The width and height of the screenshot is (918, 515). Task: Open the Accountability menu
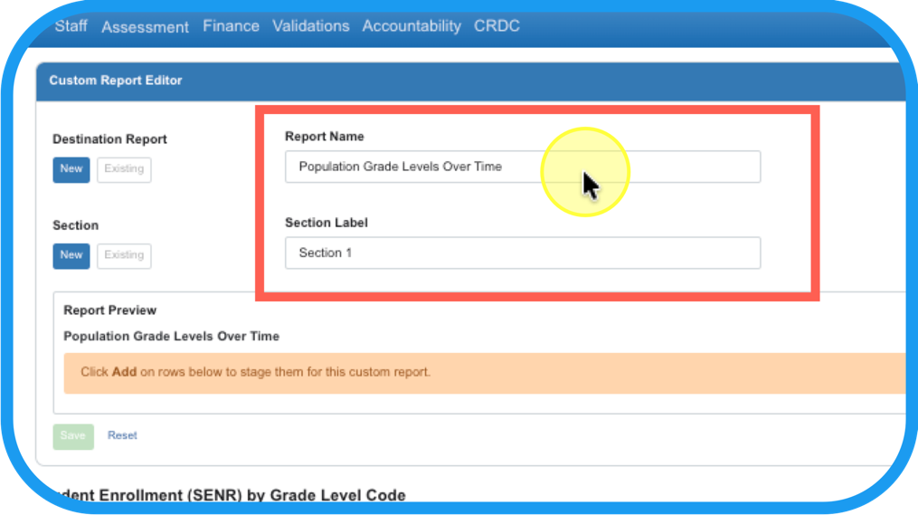[x=412, y=26]
